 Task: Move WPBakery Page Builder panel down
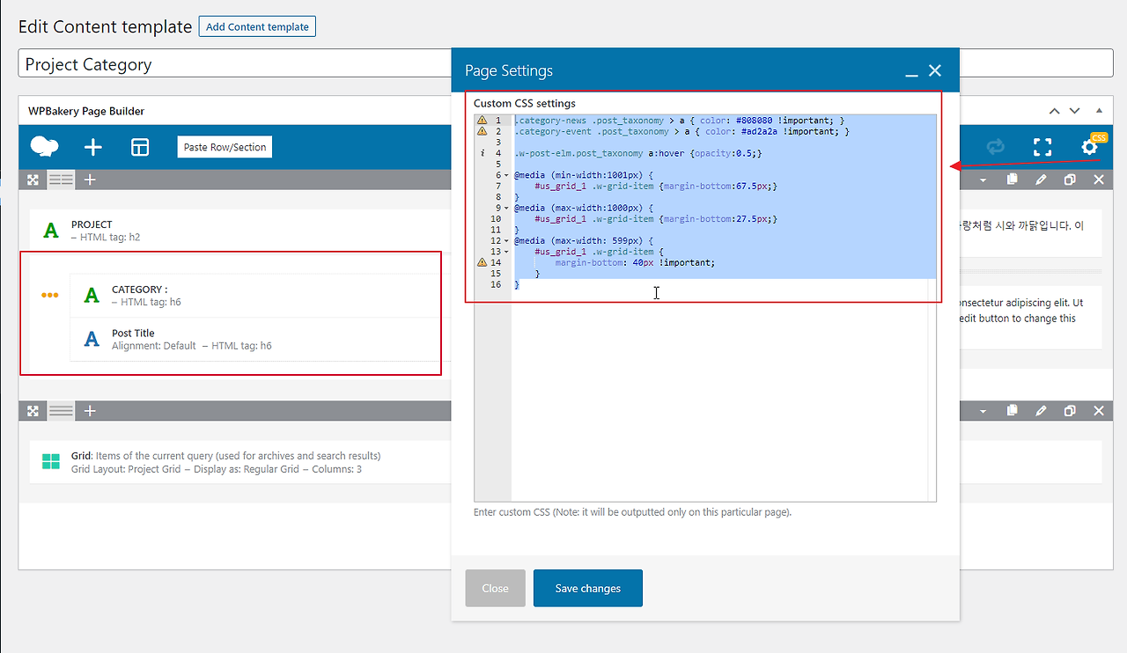click(1074, 111)
